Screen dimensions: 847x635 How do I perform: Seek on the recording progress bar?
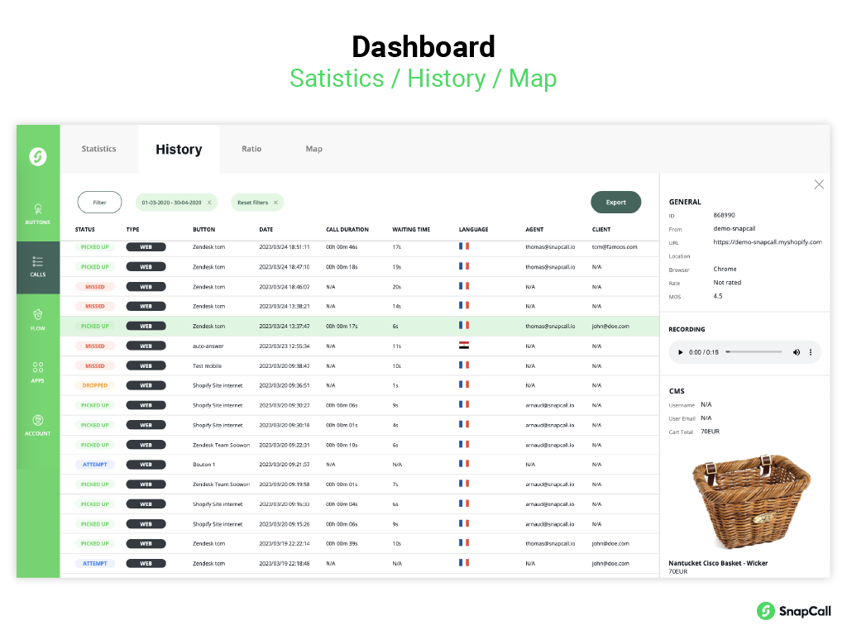pyautogui.click(x=754, y=352)
